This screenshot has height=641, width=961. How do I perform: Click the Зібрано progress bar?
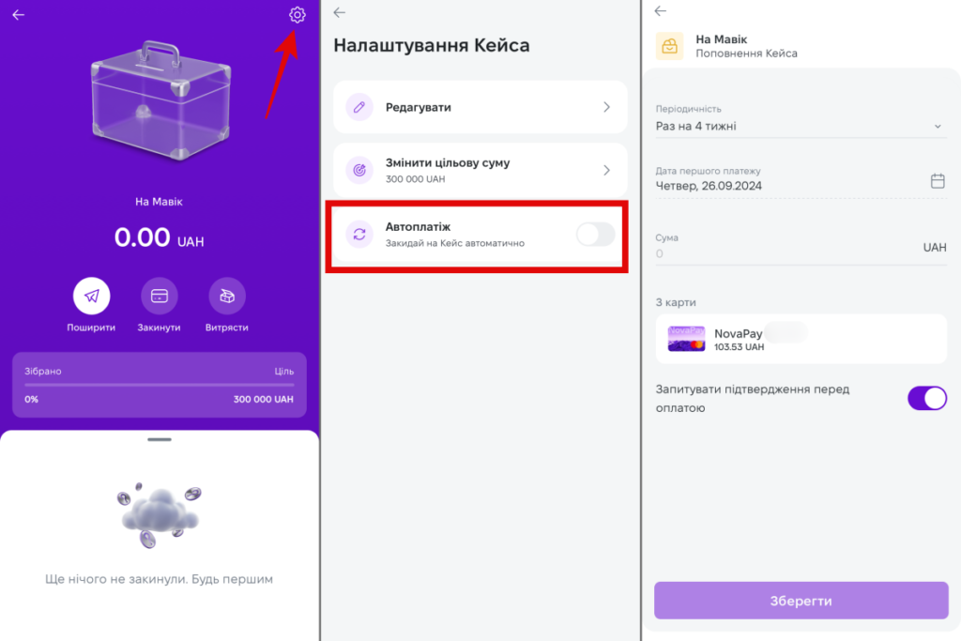[x=159, y=385]
